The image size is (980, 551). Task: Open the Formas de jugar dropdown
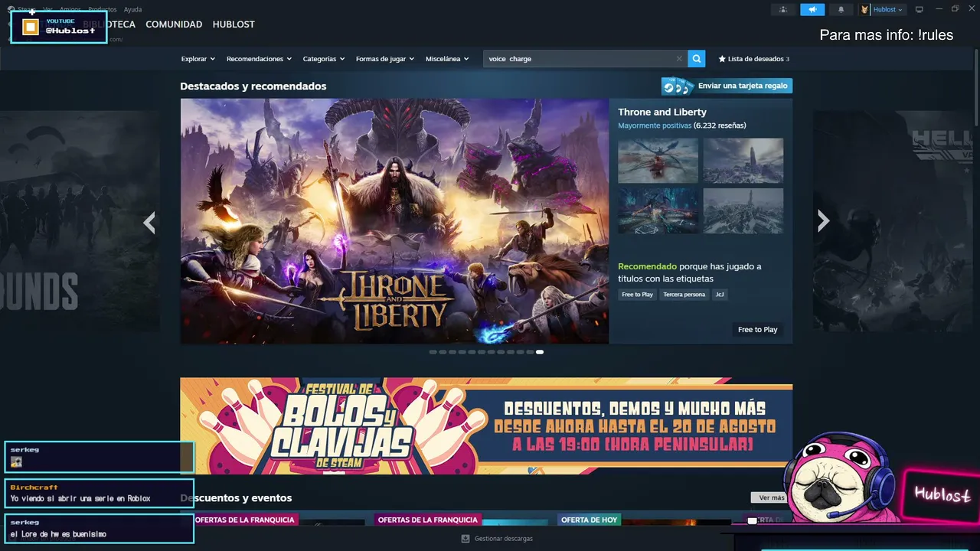tap(385, 59)
